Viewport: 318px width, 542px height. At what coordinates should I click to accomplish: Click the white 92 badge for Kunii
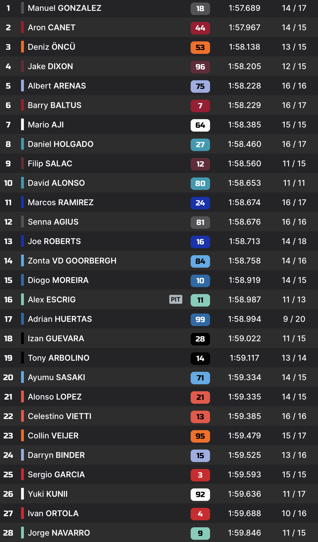tap(200, 495)
